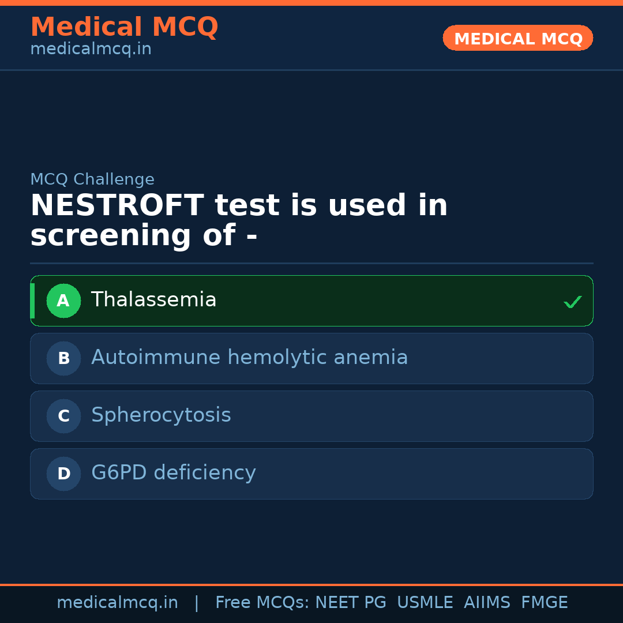This screenshot has width=623, height=623.
Task: Choose Autoimmune hemolytic anemia answer text
Action: click(249, 358)
